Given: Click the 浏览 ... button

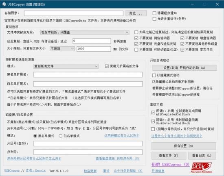Looking at the screenshot, I should pyautogui.click(x=136, y=13).
